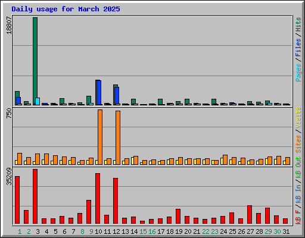Click the 'kB Out' legend label
This screenshot has width=305, height=238.
[x=298, y=167]
